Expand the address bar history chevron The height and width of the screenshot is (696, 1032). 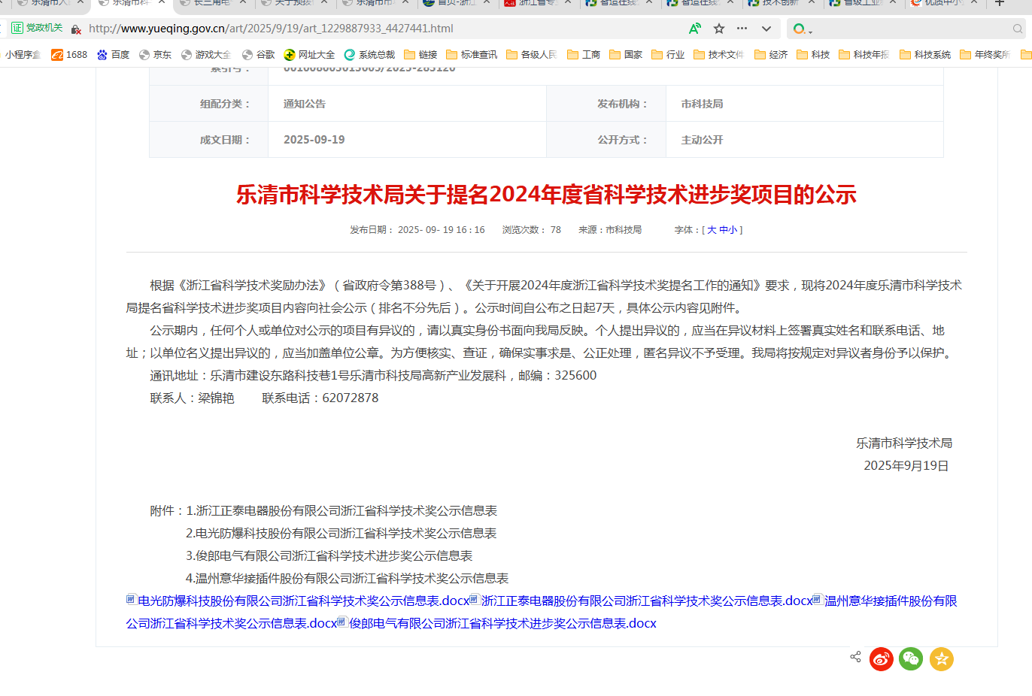[x=766, y=28]
